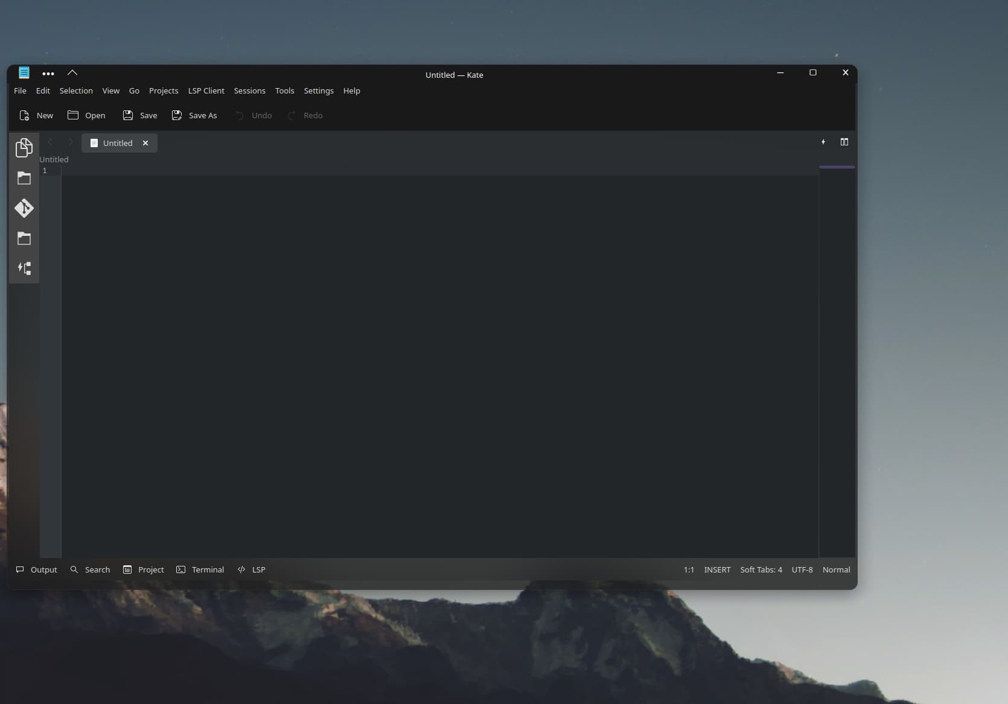The height and width of the screenshot is (704, 1008).
Task: Close the Untitled document tab
Action: (x=145, y=143)
